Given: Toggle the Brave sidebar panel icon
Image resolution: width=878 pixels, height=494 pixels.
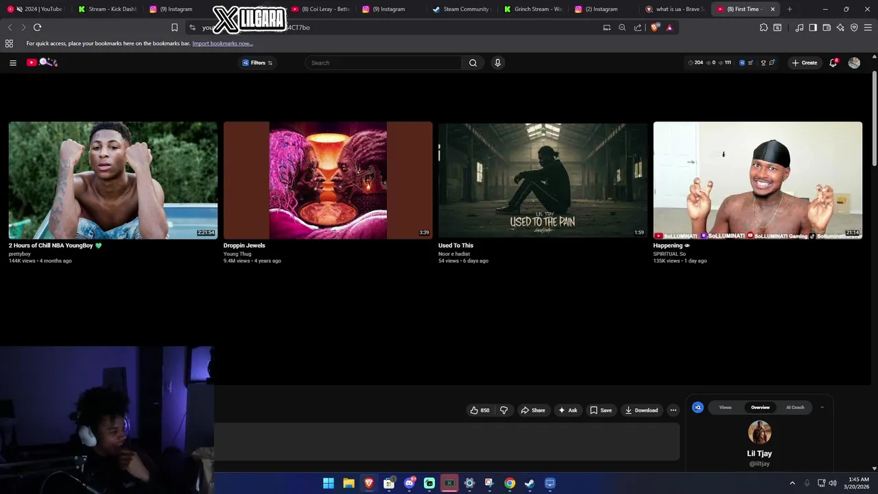Looking at the screenshot, I should (813, 27).
